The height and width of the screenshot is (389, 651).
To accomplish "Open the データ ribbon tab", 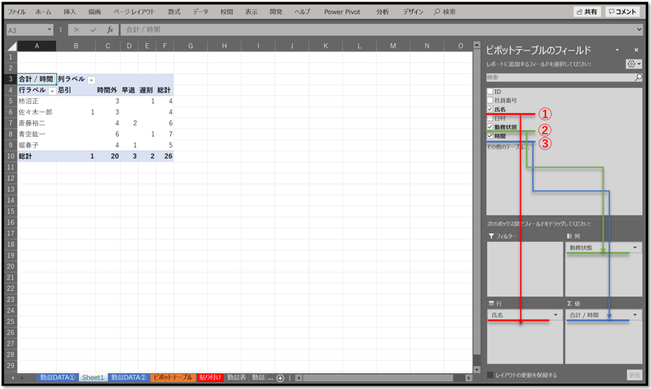I will coord(200,11).
